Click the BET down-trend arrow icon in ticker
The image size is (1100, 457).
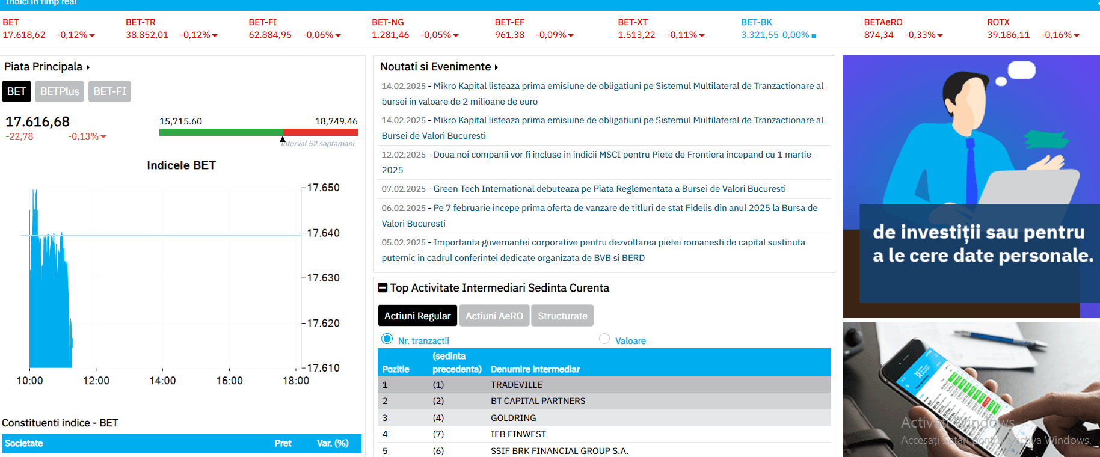pos(92,35)
